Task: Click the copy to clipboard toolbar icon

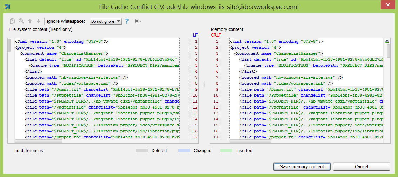Action: 12,21
